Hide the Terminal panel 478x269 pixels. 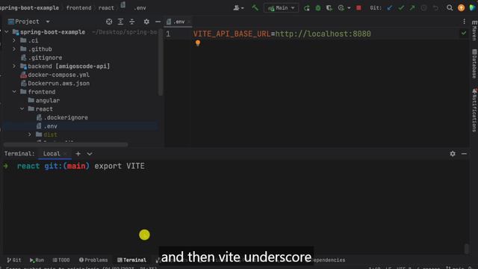464,154
